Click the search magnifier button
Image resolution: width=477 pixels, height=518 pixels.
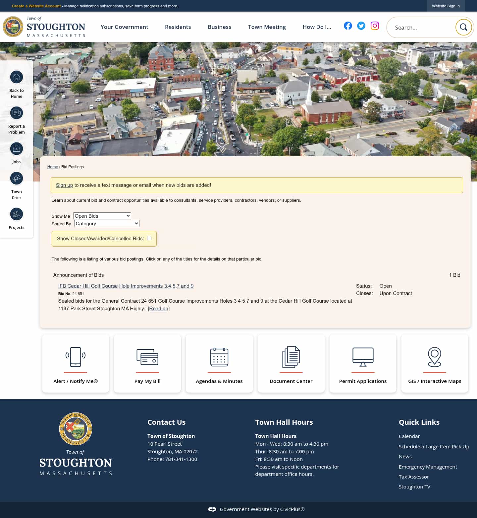point(463,27)
